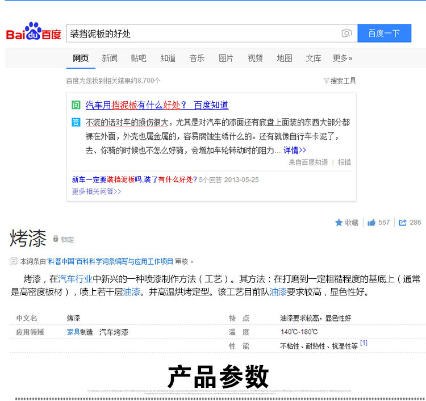The width and height of the screenshot is (426, 401).
Task: Click first 油漆 link after 喷上若干层
Action: point(132,292)
